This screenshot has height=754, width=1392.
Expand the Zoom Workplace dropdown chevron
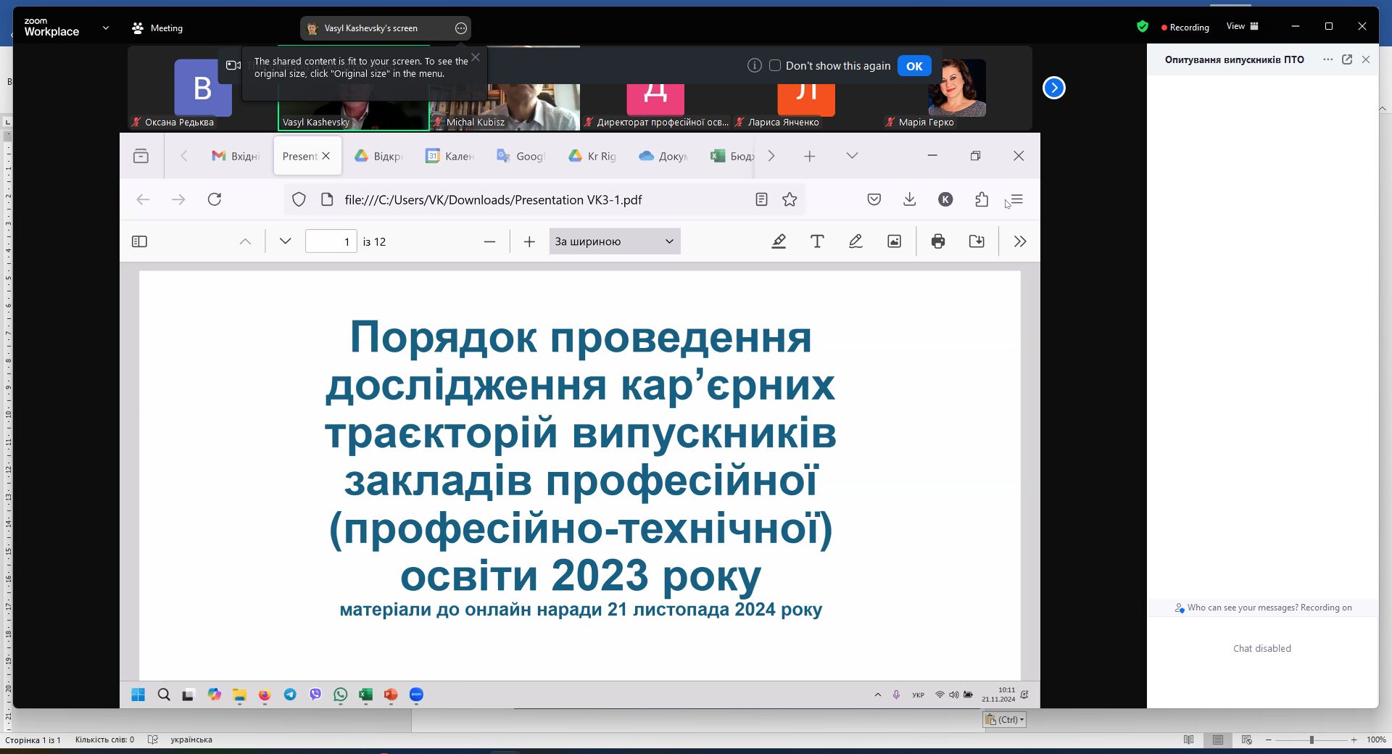tap(106, 28)
